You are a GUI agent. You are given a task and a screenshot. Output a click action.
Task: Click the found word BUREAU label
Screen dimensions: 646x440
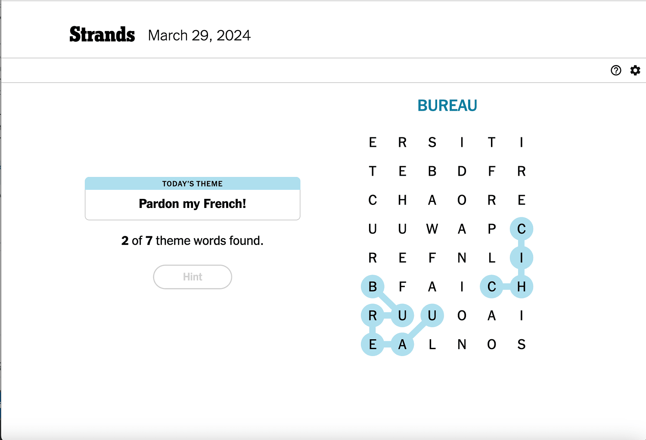(x=447, y=105)
